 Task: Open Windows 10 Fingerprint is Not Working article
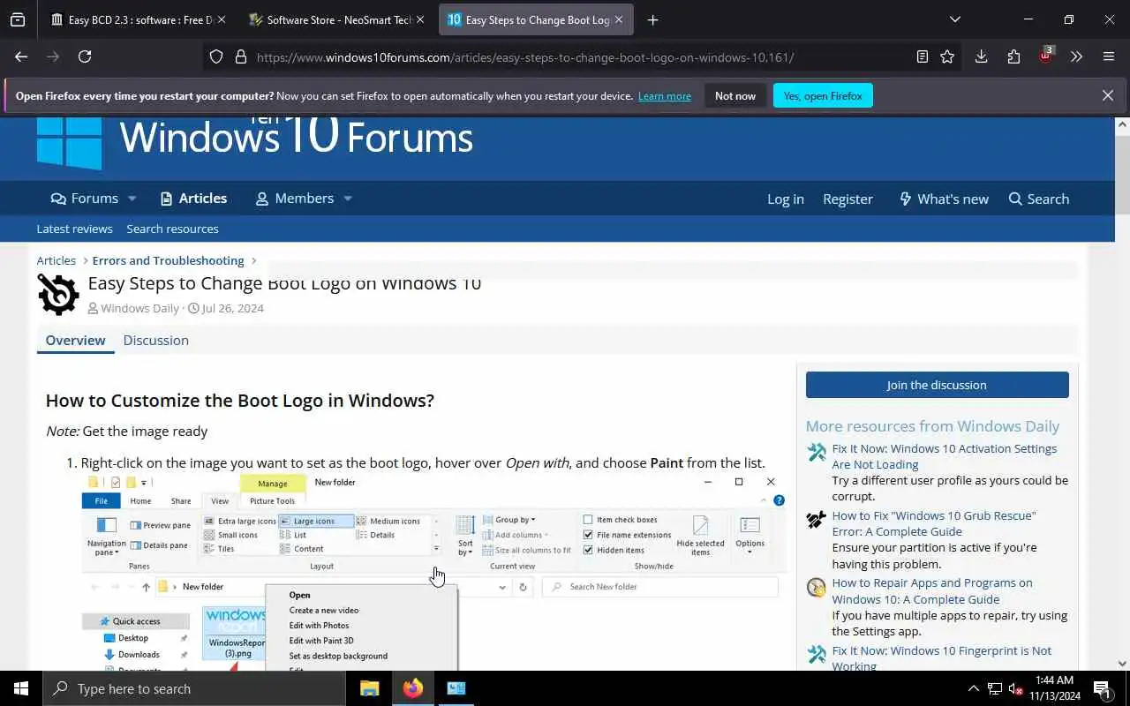[x=941, y=657]
